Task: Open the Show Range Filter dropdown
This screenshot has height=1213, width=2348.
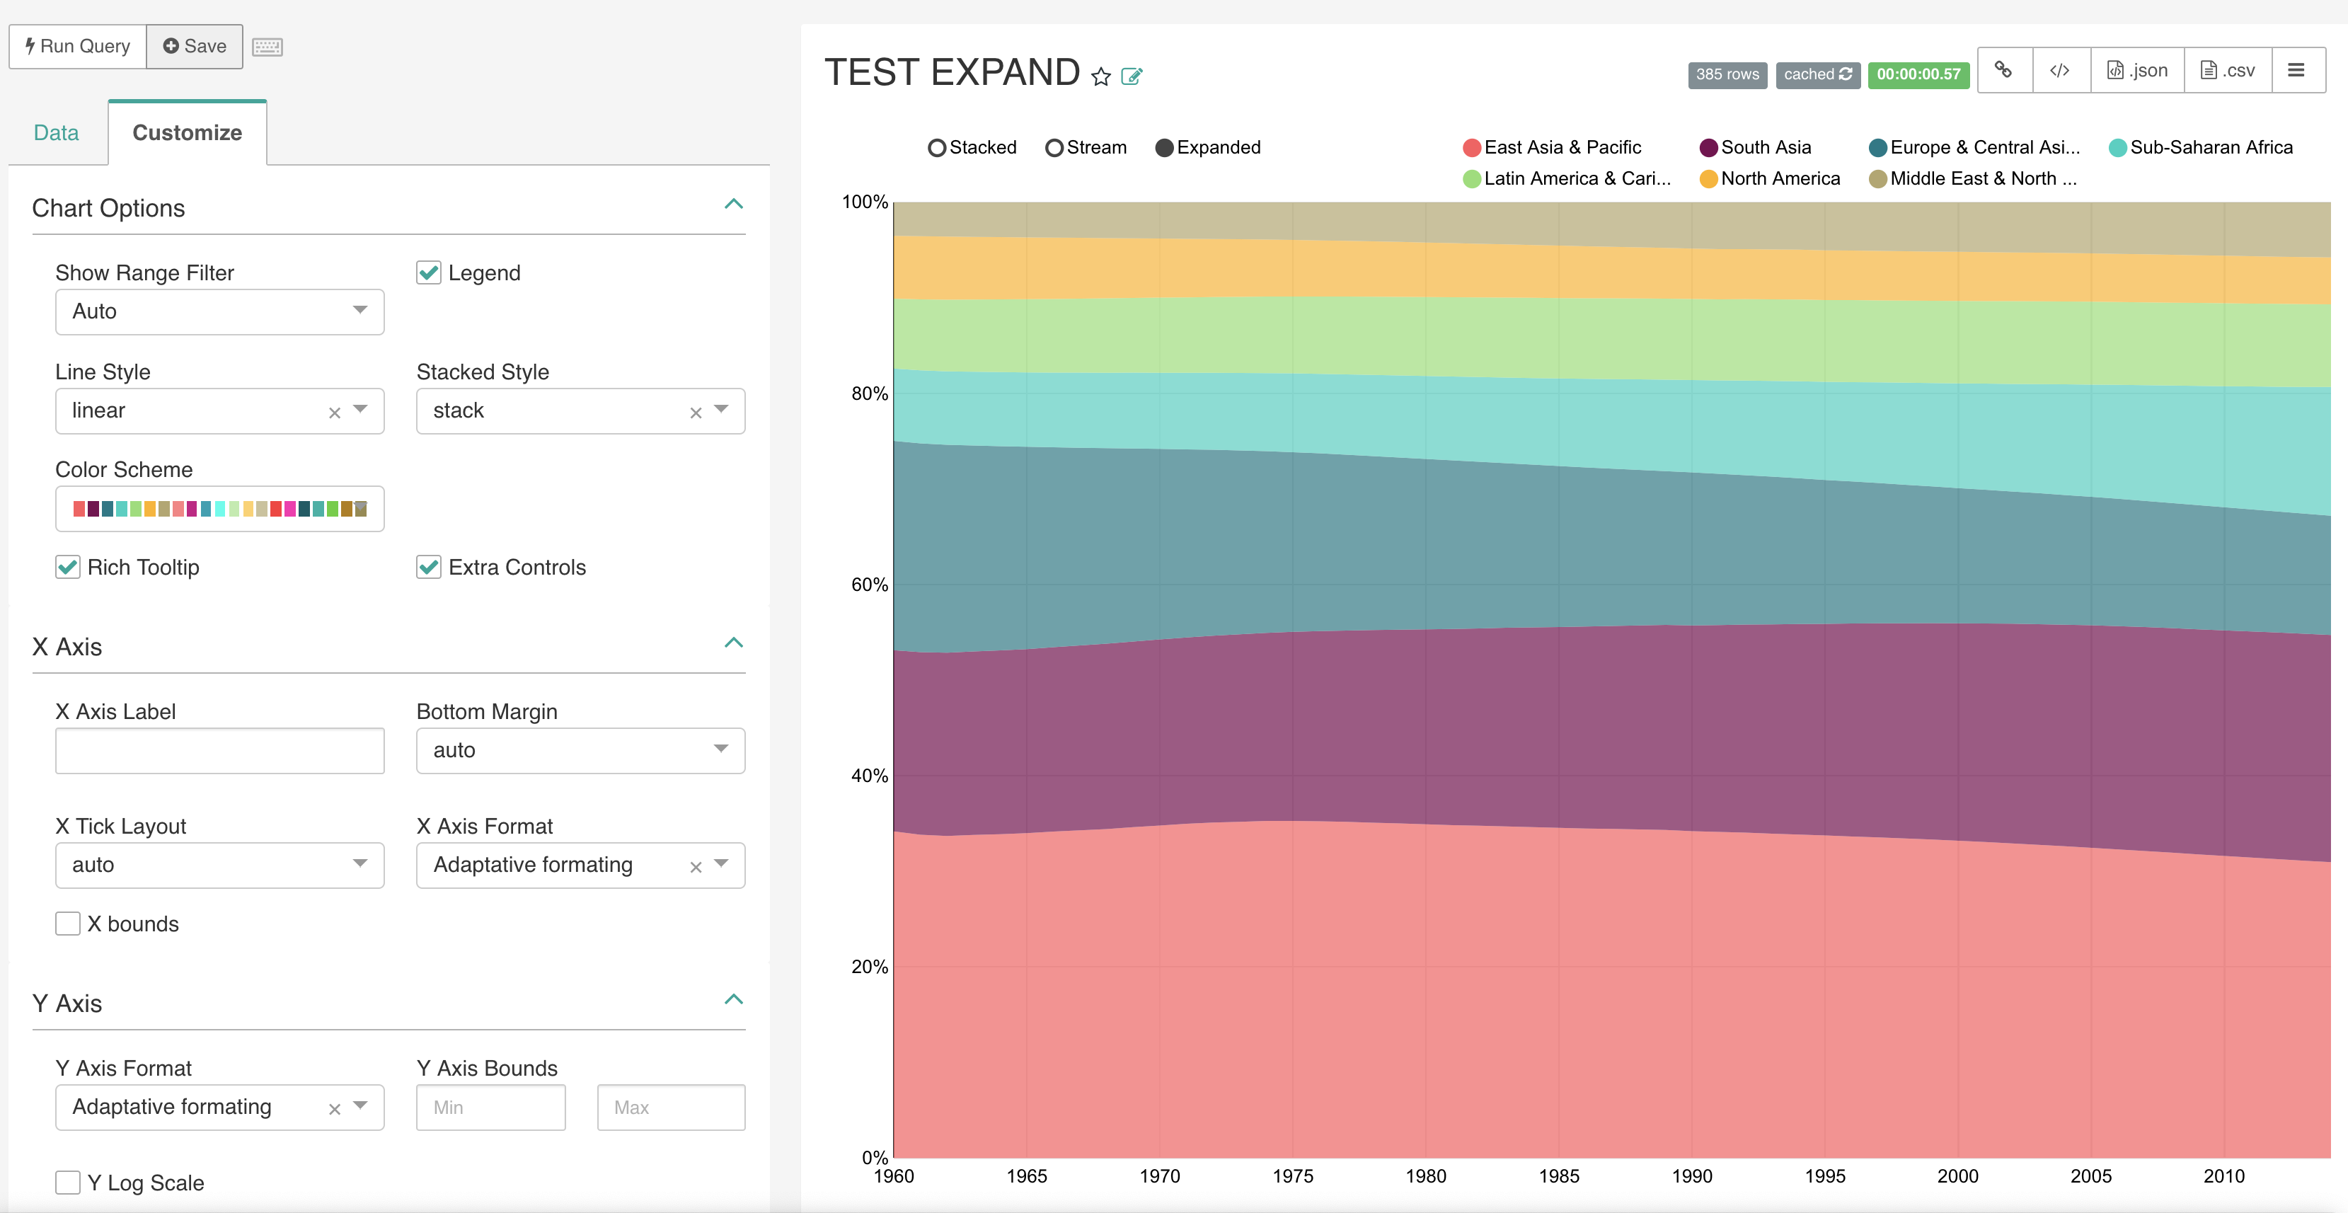Action: tap(219, 311)
